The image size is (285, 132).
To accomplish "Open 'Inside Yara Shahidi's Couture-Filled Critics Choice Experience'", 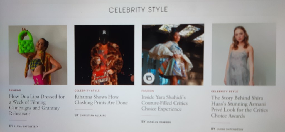I will 164,103.
